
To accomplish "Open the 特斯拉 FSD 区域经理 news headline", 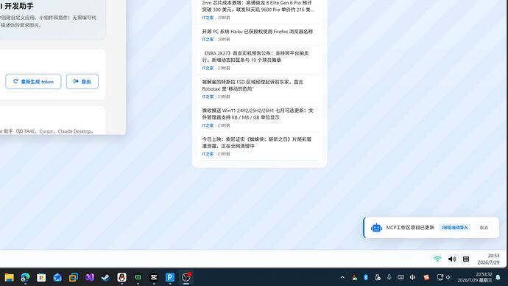I will point(253,86).
